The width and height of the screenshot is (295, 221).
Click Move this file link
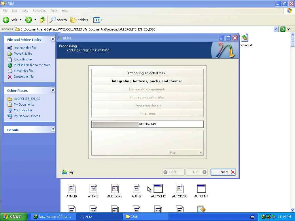click(x=23, y=54)
